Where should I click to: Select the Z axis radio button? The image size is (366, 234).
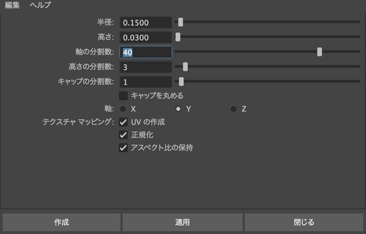(233, 109)
